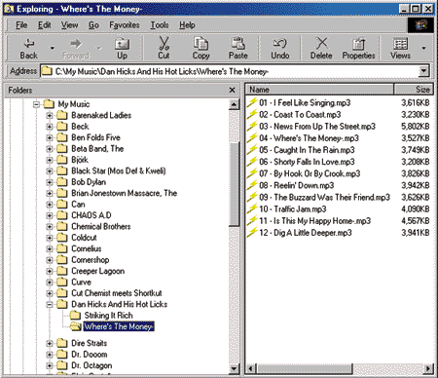The image size is (438, 378).
Task: Open the Tools menu
Action: pyautogui.click(x=160, y=25)
